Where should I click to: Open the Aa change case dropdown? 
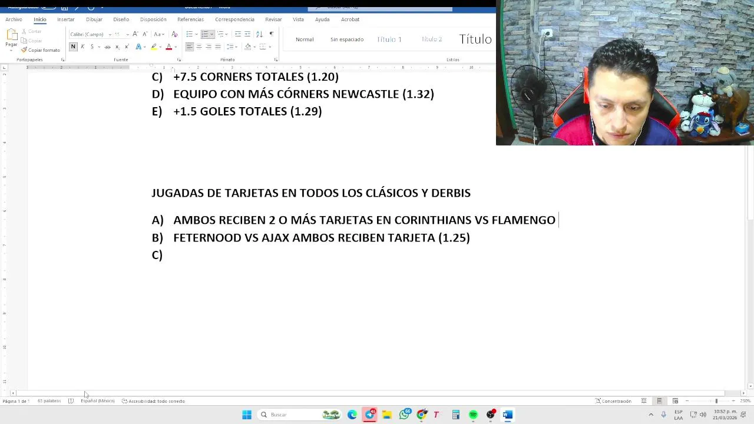(158, 34)
